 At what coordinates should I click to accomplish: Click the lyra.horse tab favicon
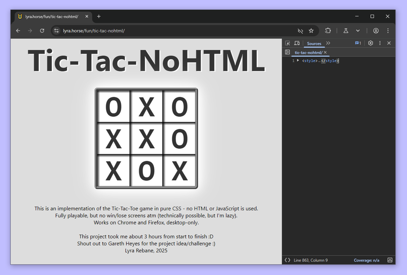click(20, 17)
